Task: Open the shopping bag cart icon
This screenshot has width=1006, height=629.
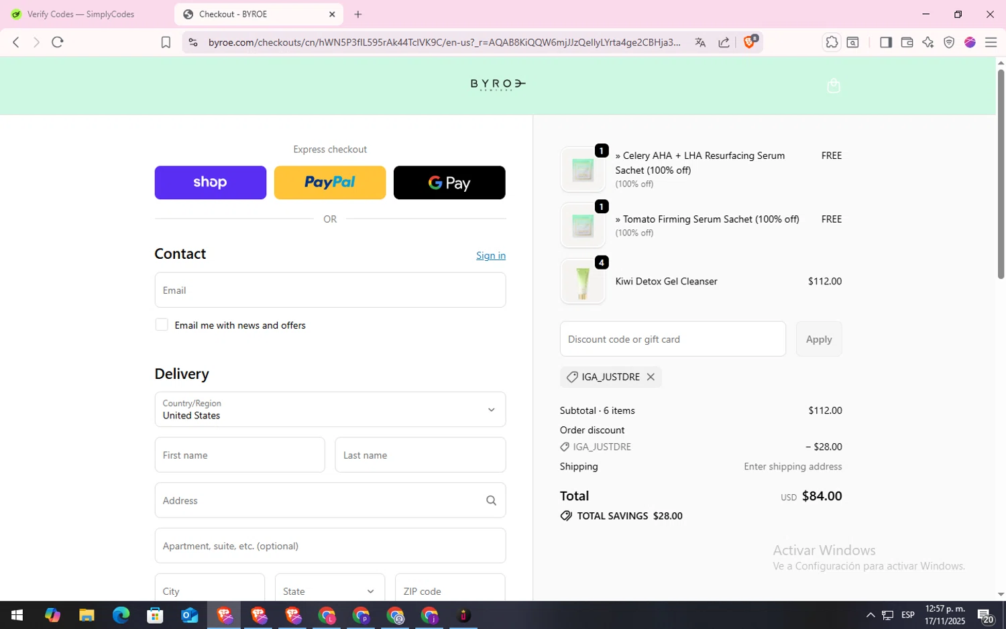Action: point(834,85)
